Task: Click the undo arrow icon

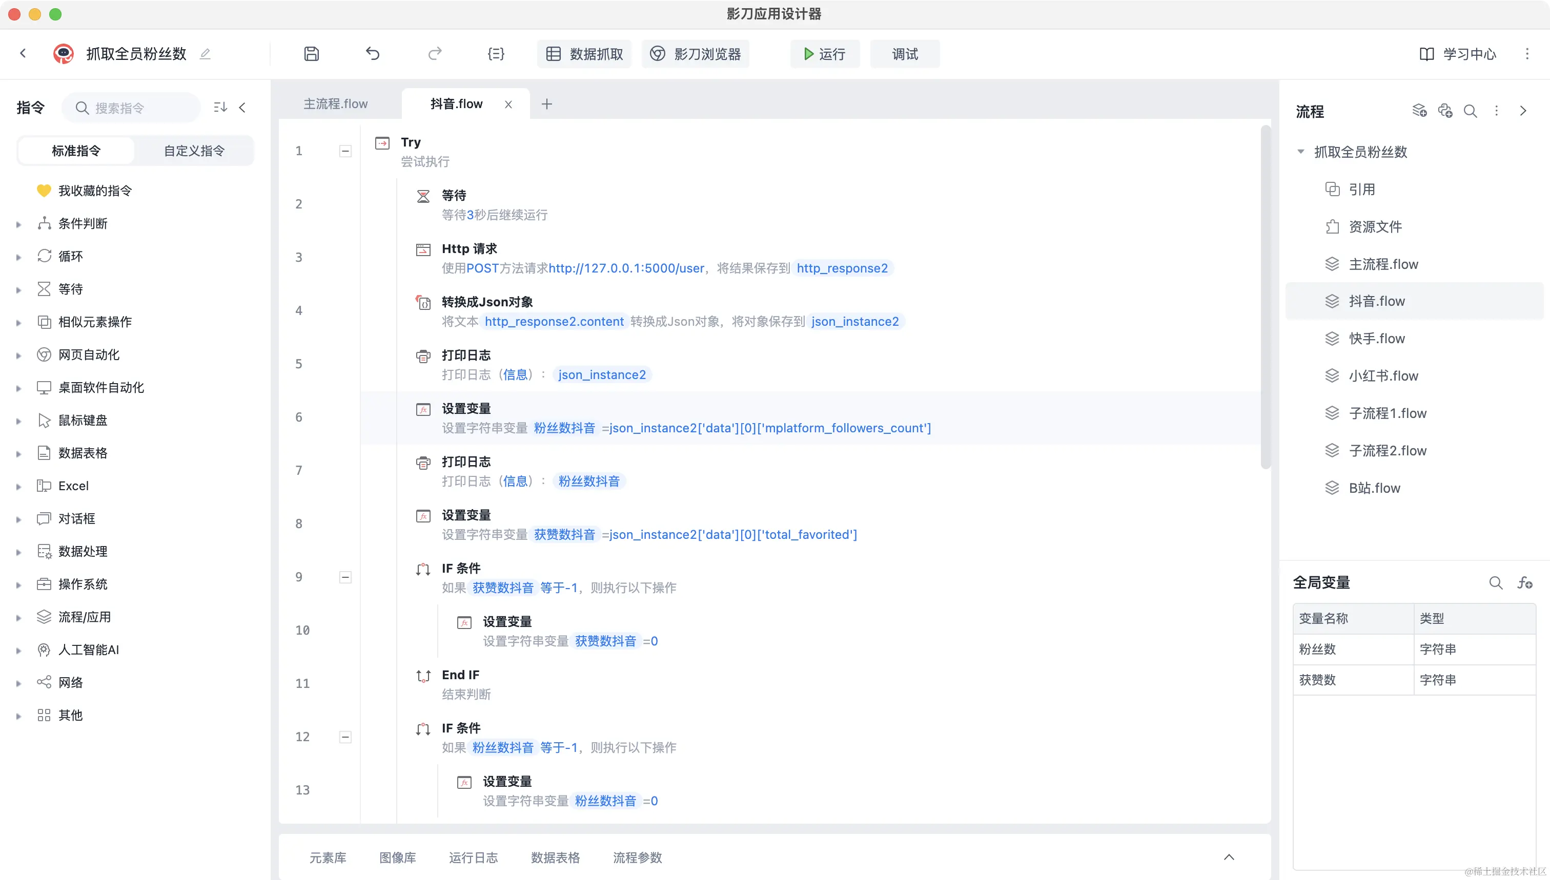Action: pos(373,54)
